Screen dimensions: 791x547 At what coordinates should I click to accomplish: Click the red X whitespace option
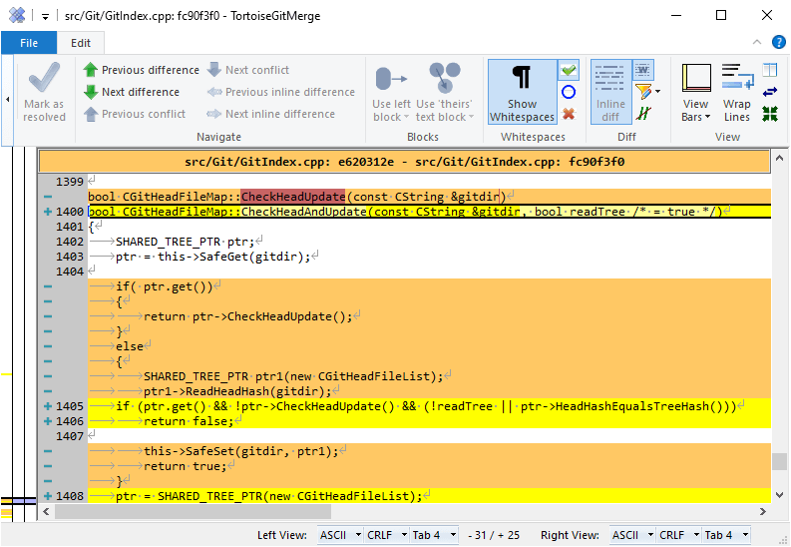[x=569, y=114]
